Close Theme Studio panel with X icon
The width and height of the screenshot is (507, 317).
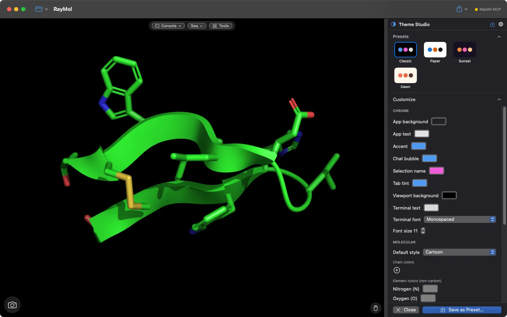(x=501, y=24)
